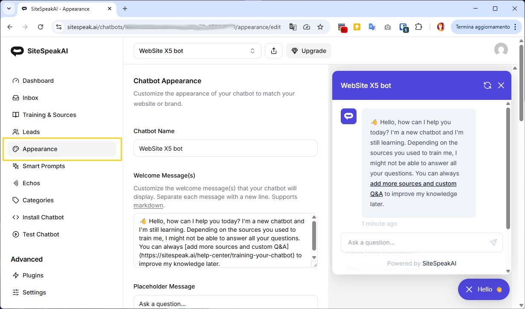Click inside the Welcome Message textarea
This screenshot has width=525, height=309.
click(x=222, y=240)
